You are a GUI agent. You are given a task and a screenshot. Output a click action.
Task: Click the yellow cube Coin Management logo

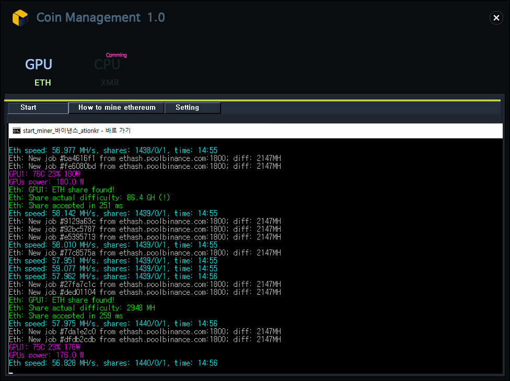coord(20,18)
